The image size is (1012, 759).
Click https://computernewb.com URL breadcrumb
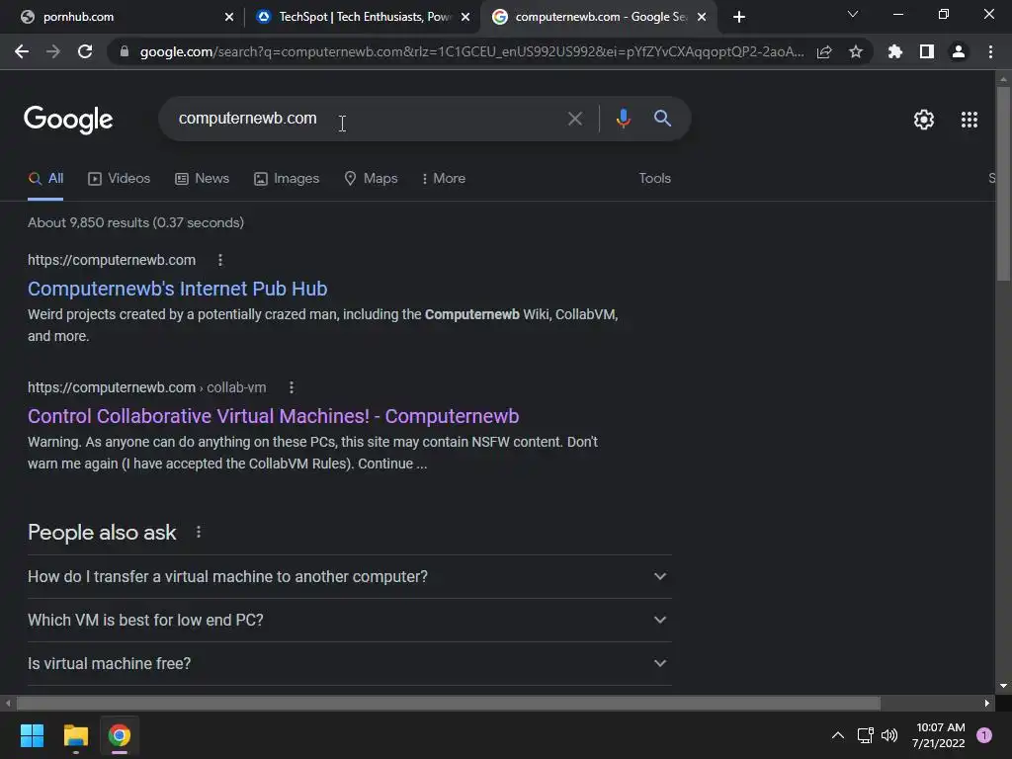[x=112, y=260]
